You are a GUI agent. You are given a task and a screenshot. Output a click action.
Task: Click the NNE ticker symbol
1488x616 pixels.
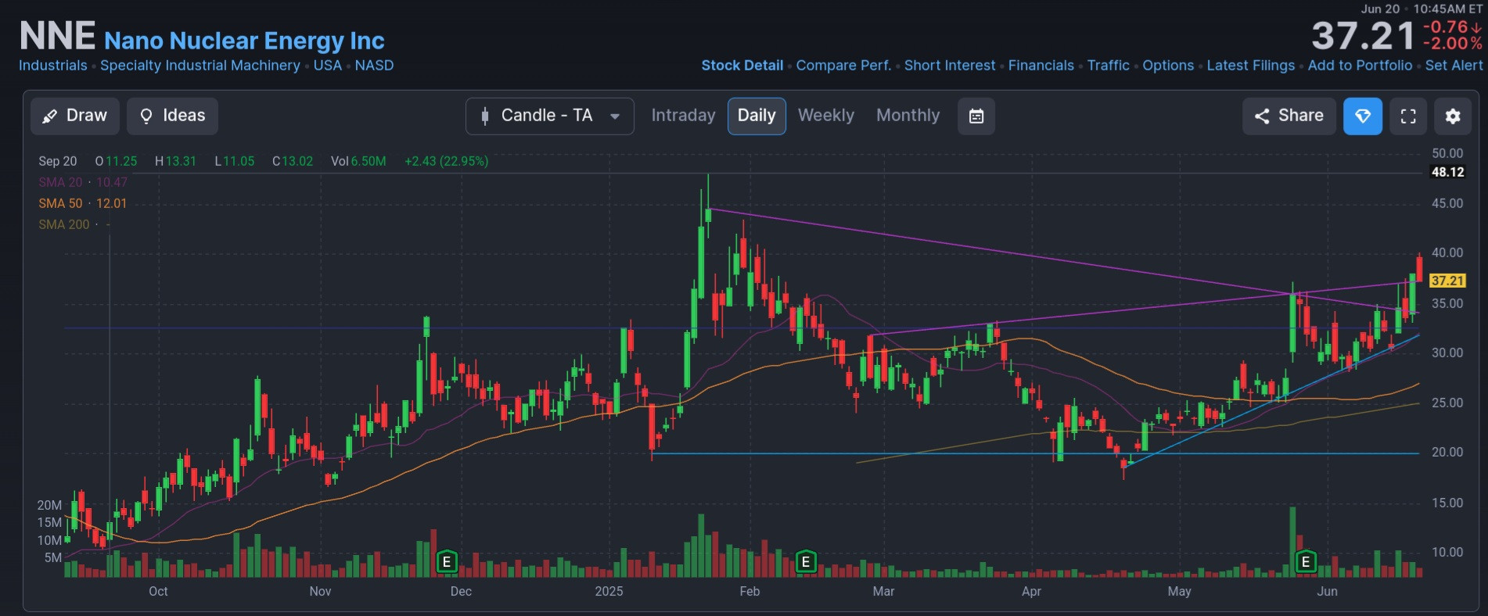[x=57, y=36]
